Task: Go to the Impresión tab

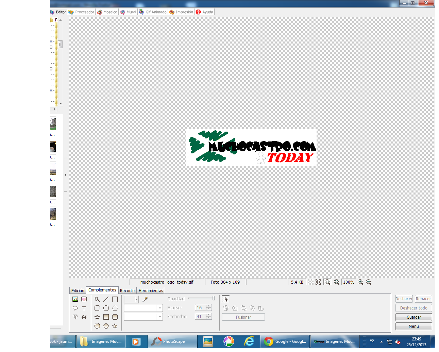Action: point(181,12)
